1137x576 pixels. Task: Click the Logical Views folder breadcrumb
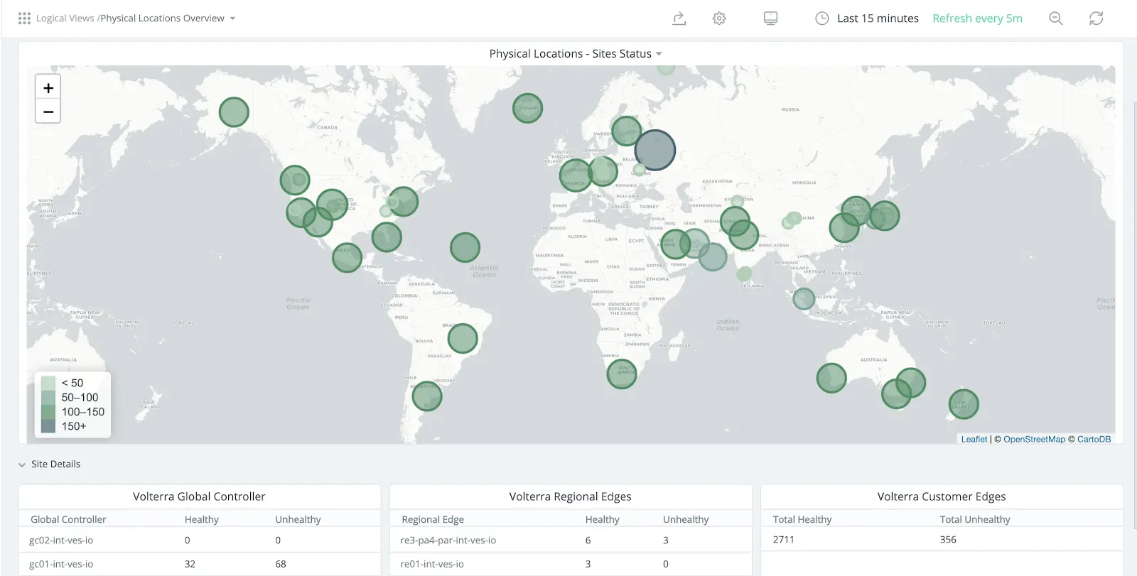65,18
